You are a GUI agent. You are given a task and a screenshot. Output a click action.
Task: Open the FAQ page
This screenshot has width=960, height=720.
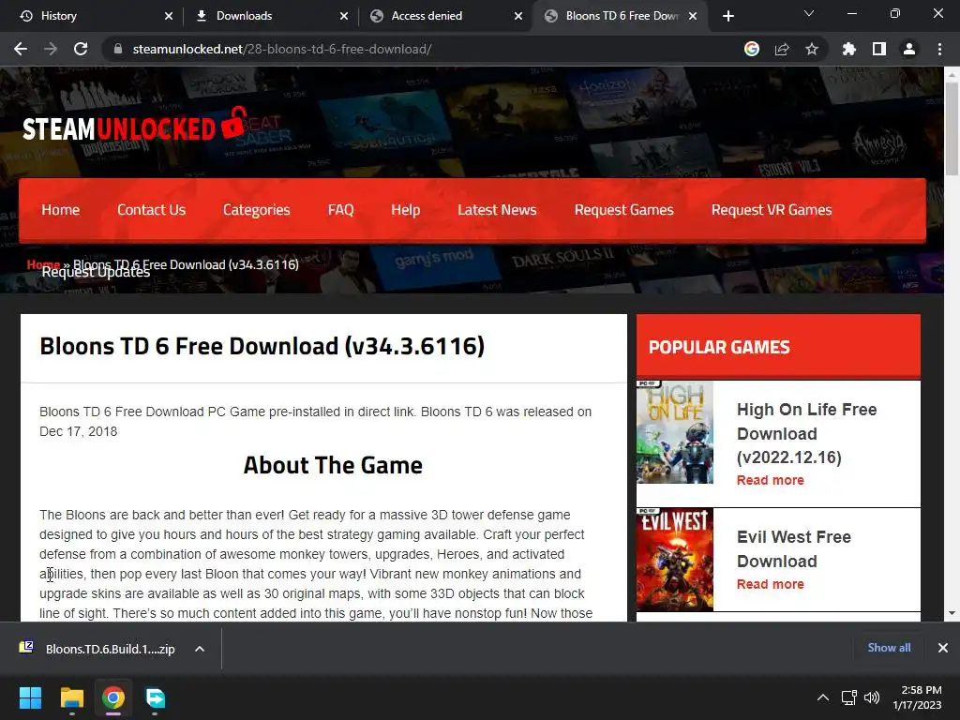340,210
